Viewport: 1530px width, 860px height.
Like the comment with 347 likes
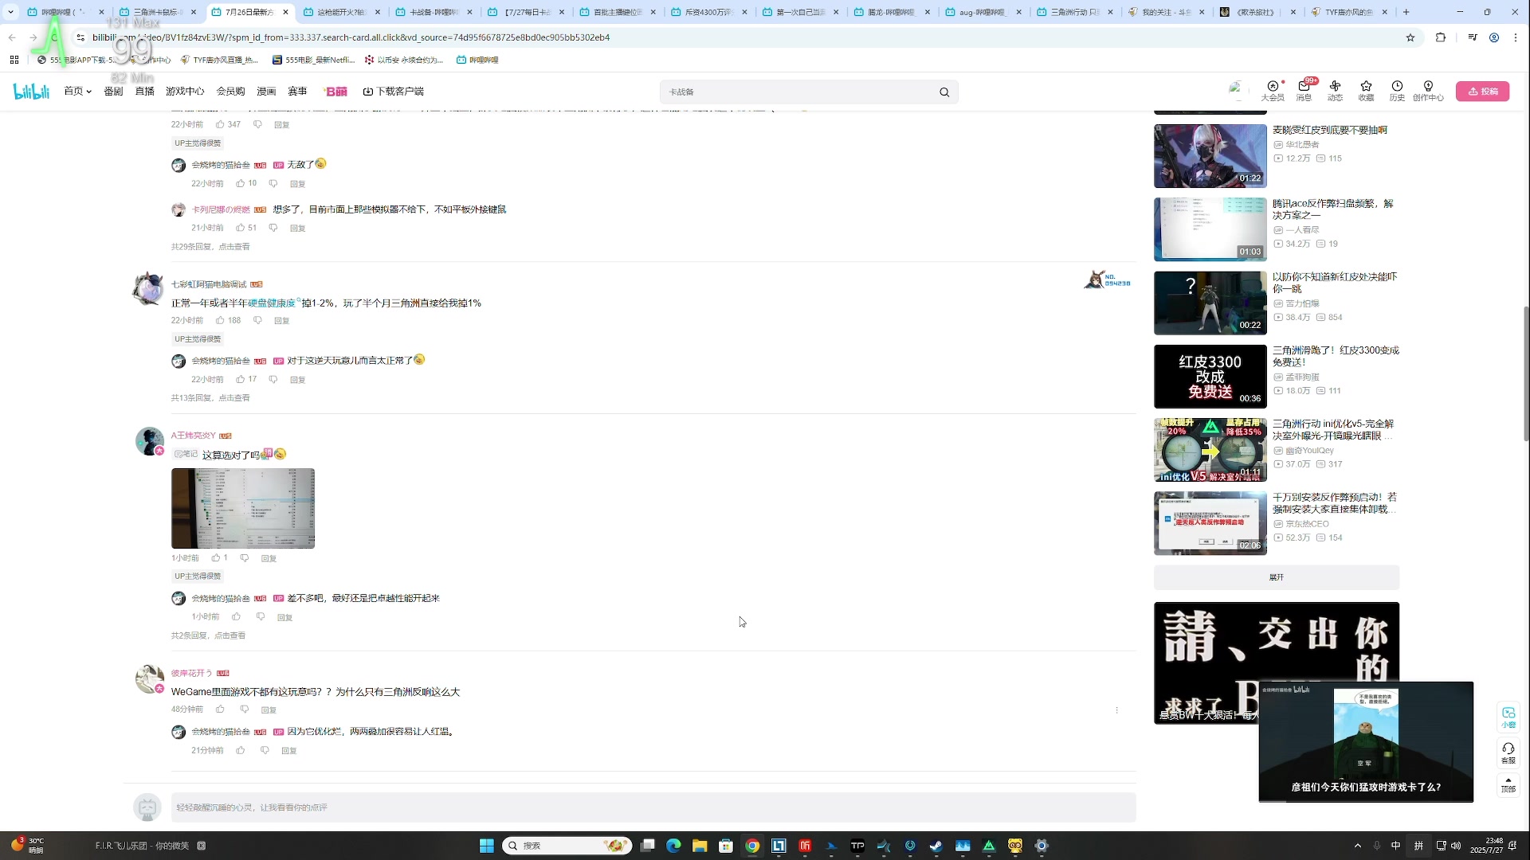pyautogui.click(x=221, y=124)
